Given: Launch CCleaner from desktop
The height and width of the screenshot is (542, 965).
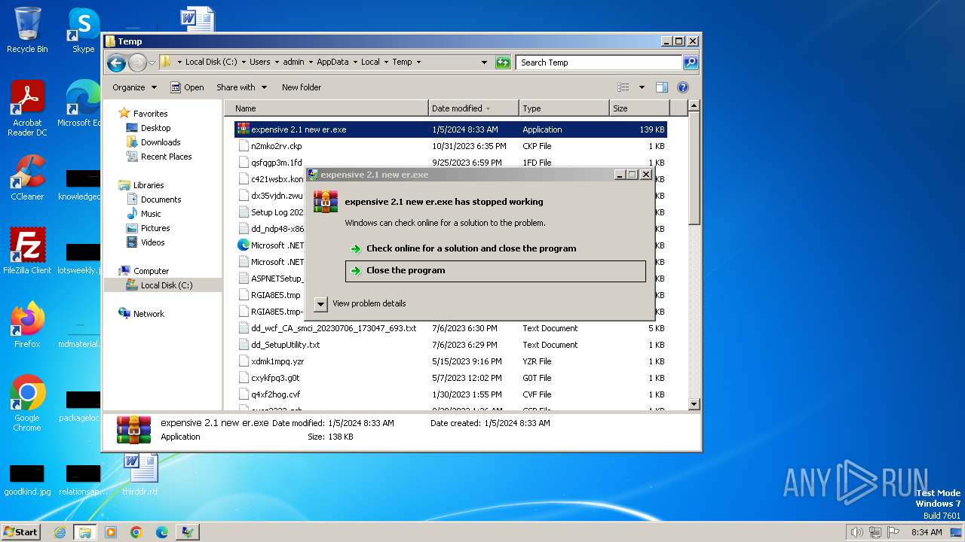Looking at the screenshot, I should [x=27, y=178].
